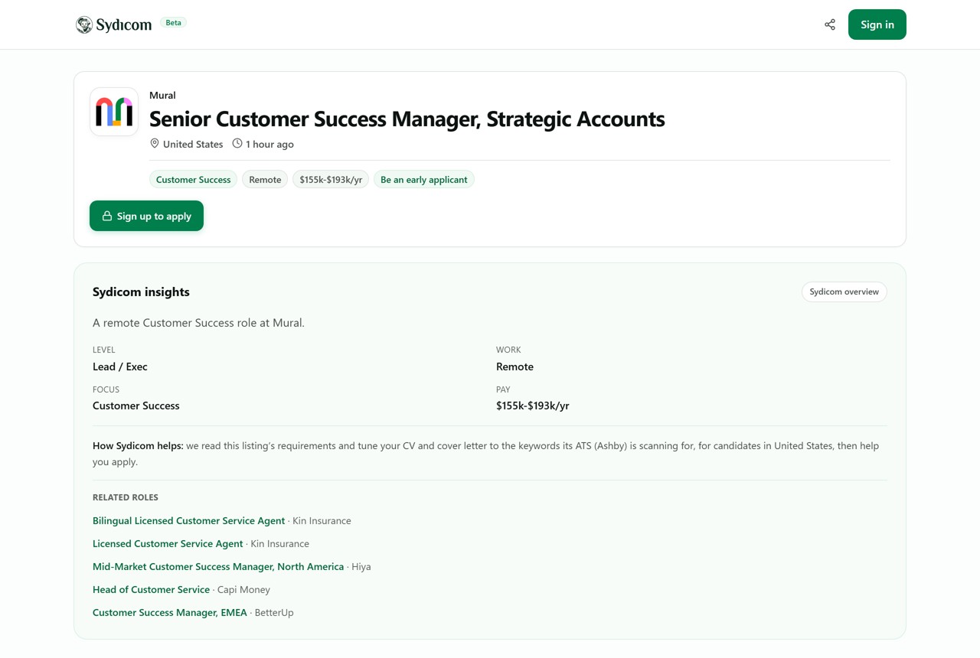Click the lock icon on apply button
This screenshot has width=980, height=658.
[x=107, y=216]
